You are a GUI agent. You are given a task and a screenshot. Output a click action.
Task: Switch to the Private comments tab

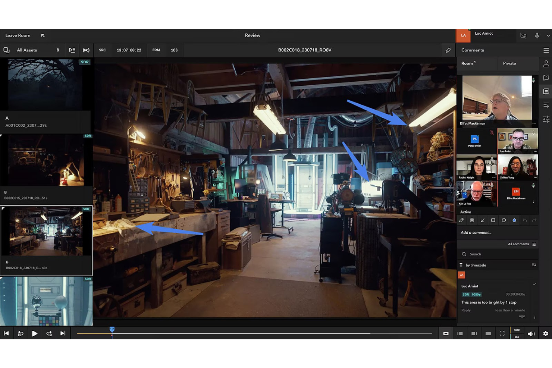click(x=509, y=63)
